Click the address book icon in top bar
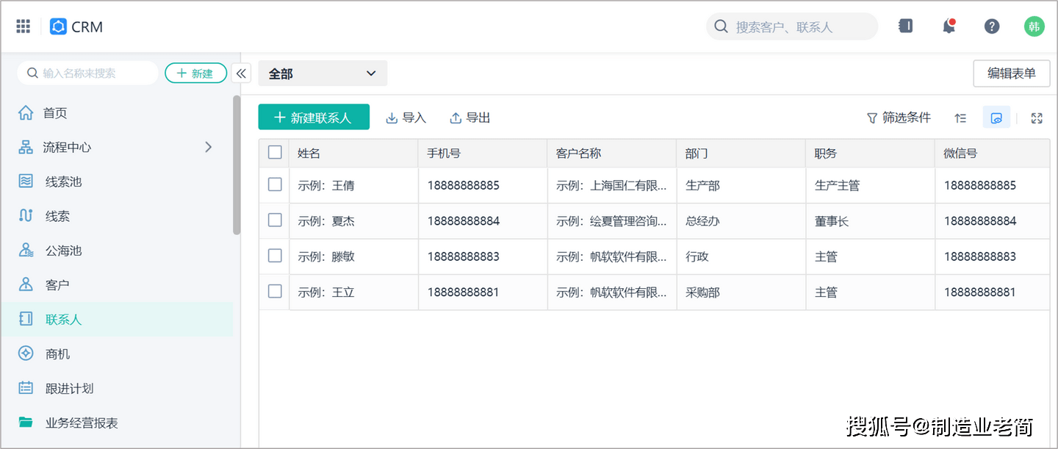The image size is (1058, 449). [905, 26]
